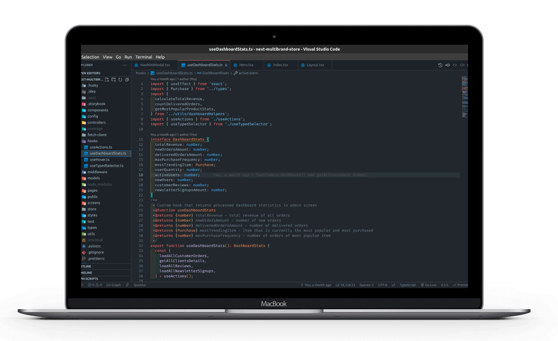This screenshot has width=558, height=341.
Task: Switch to the Hero.tsx tab
Action: pos(247,65)
